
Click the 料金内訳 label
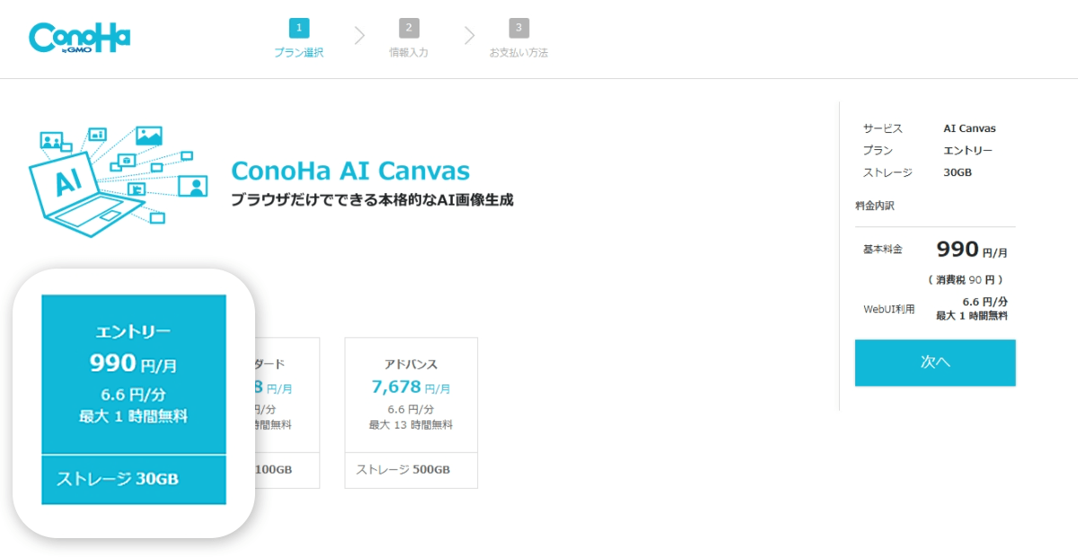tap(875, 206)
